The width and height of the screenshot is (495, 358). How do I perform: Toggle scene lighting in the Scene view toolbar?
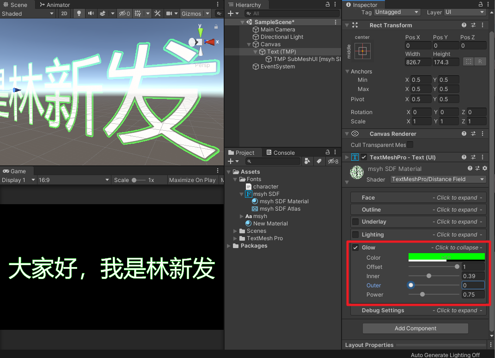click(79, 13)
